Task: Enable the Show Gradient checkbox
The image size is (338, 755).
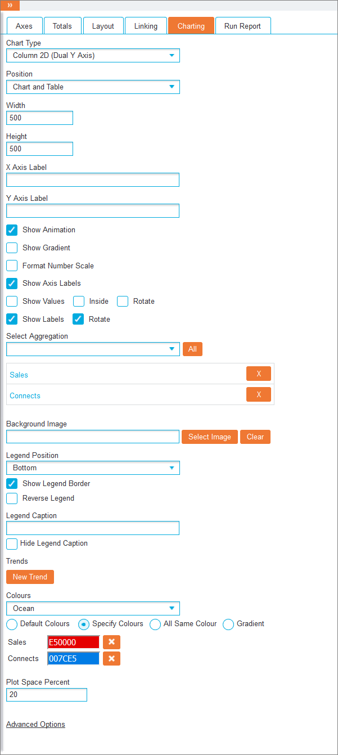Action: (x=12, y=248)
